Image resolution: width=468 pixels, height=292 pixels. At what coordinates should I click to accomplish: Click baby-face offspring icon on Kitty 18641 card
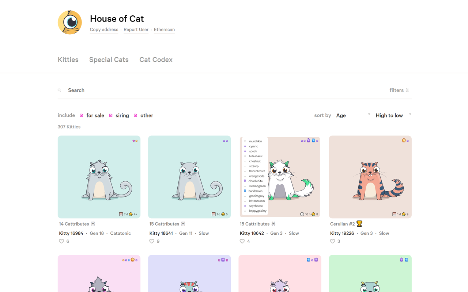pyautogui.click(x=223, y=214)
